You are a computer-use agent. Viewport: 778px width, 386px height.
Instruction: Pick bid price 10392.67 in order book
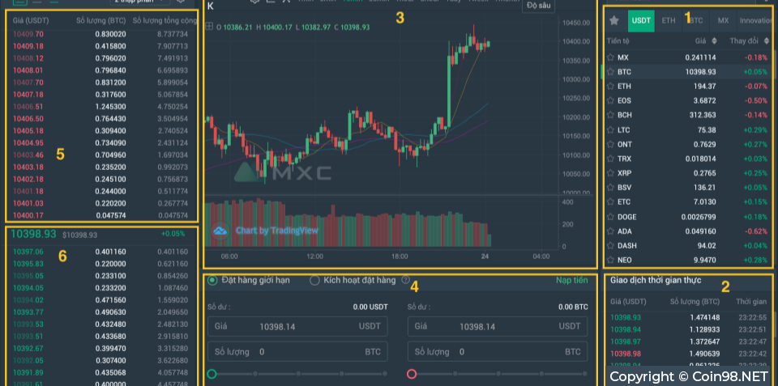pyautogui.click(x=28, y=348)
